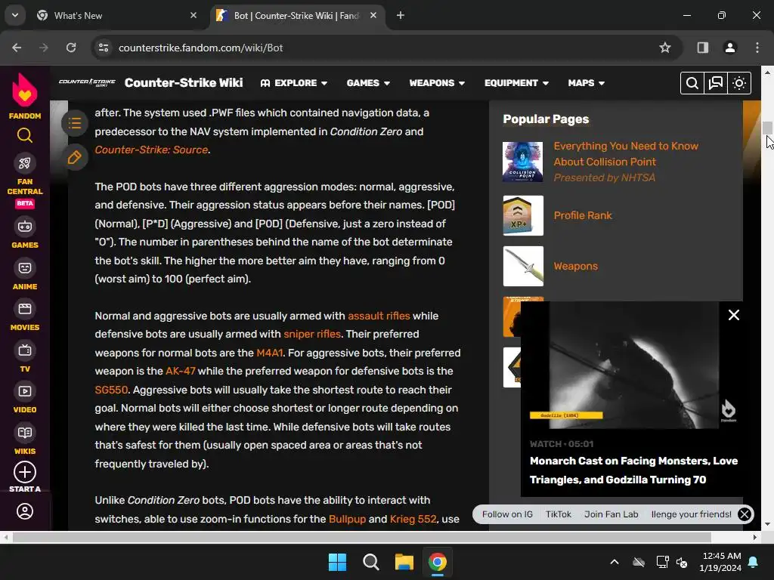The height and width of the screenshot is (580, 774).
Task: Close the Bot Counter-Strike Wiki tab
Action: tap(373, 15)
